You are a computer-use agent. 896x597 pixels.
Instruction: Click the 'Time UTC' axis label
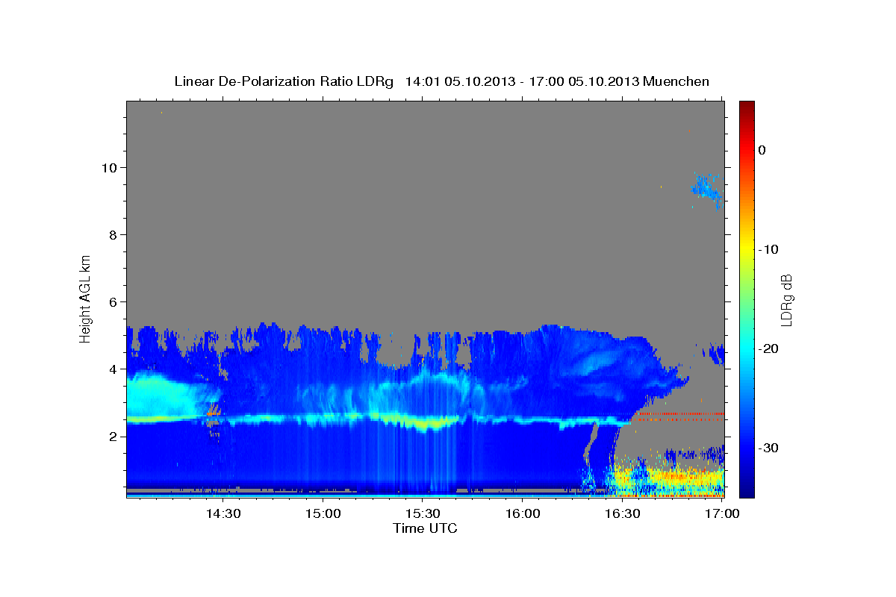click(x=425, y=528)
